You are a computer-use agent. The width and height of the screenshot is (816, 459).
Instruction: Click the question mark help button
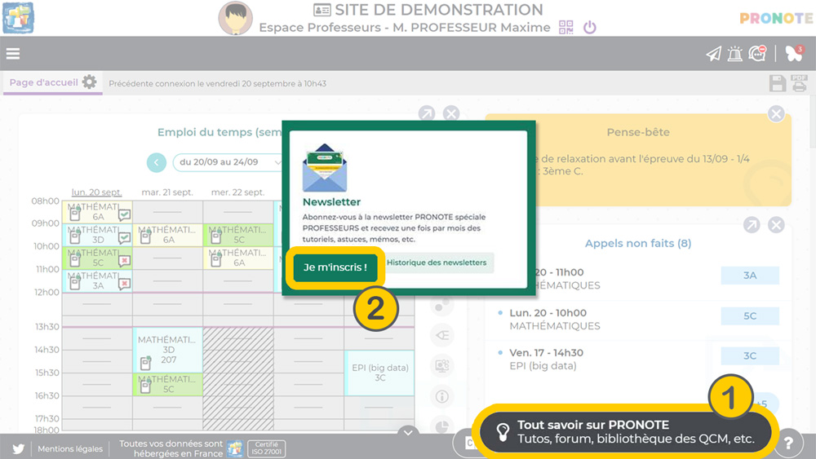789,443
